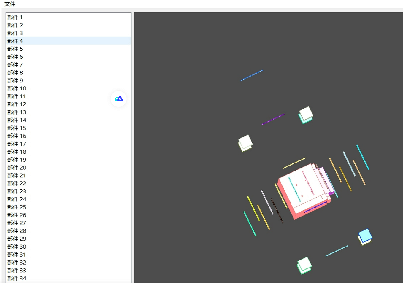Open the 文件 menu
403x283 pixels.
pos(10,4)
